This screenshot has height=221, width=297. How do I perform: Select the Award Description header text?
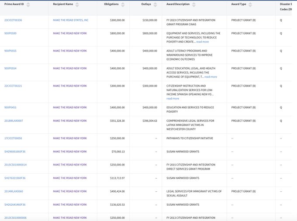(178, 4)
